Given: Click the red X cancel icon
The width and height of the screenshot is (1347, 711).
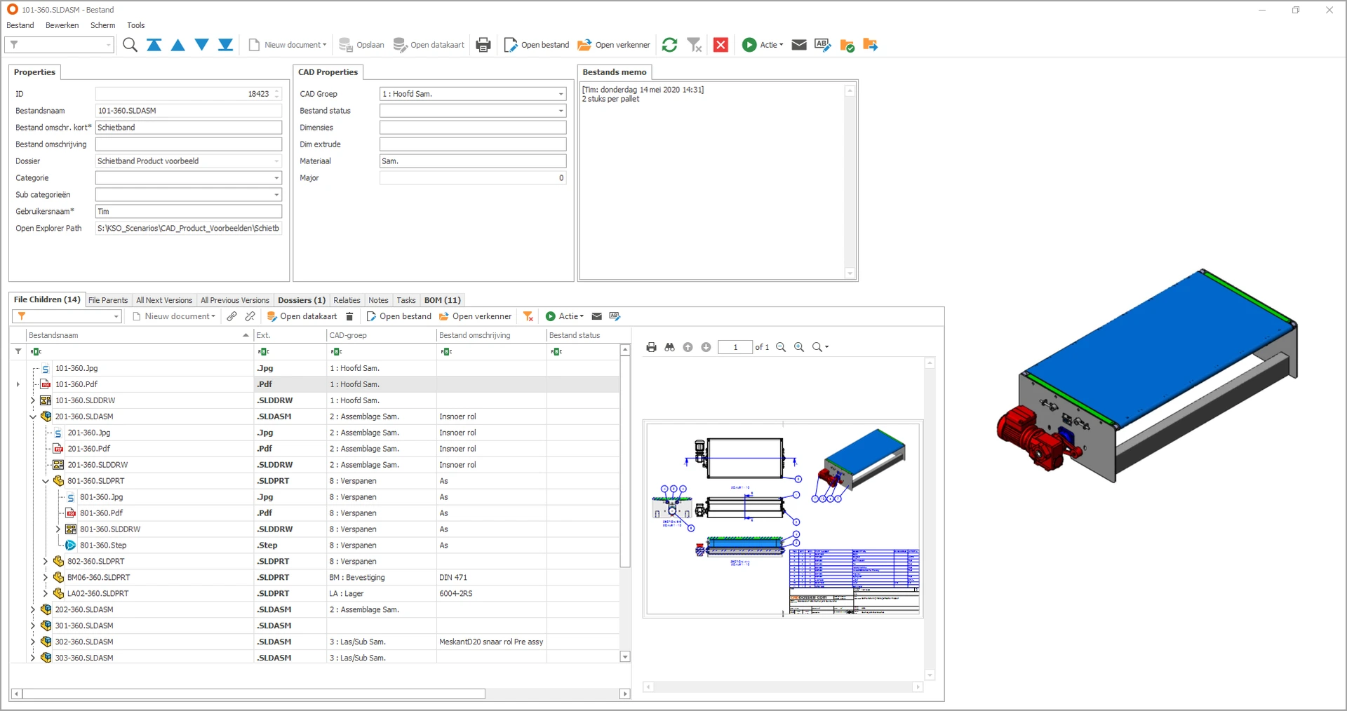Looking at the screenshot, I should [721, 45].
